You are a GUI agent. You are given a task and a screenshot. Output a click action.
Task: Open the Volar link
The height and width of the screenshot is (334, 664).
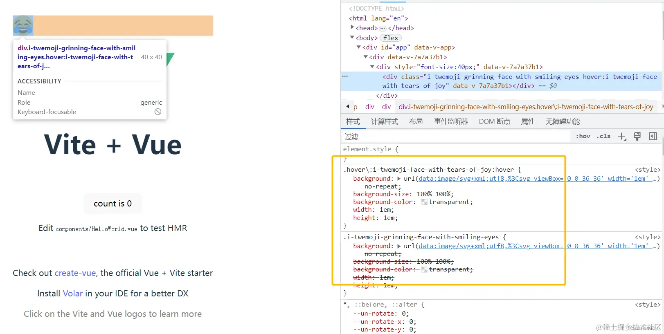72,294
